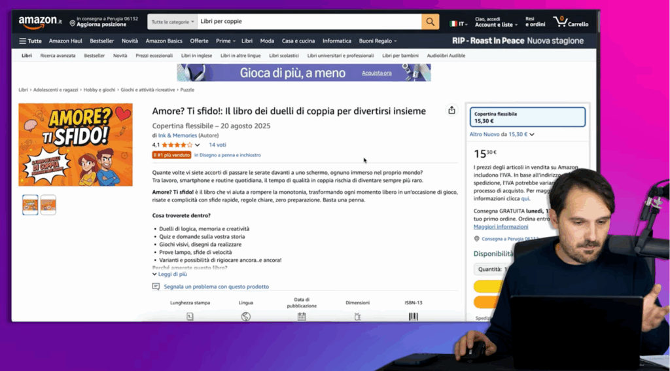670x371 pixels.
Task: Click breadcrumb Giochi e attività ricreative
Action: point(148,90)
